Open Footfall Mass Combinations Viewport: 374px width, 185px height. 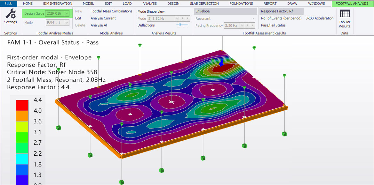[111, 11]
